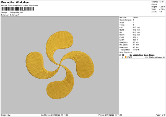Viewport: 166px width, 117px height.
Task: Click the 'Total Bobbin:' label
Action: [x=125, y=50]
